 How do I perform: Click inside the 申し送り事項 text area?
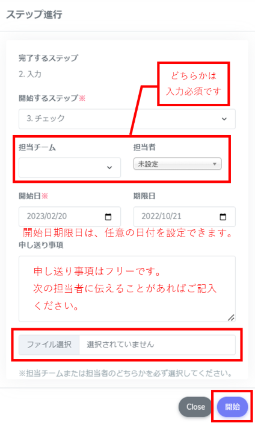tap(127, 289)
